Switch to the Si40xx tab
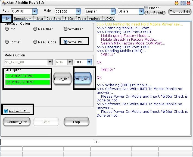This screenshot has height=157, width=193. tap(69, 19)
